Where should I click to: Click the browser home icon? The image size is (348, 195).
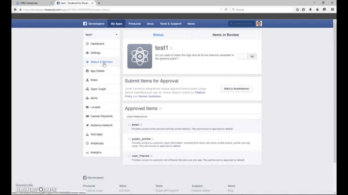pos(317,9)
